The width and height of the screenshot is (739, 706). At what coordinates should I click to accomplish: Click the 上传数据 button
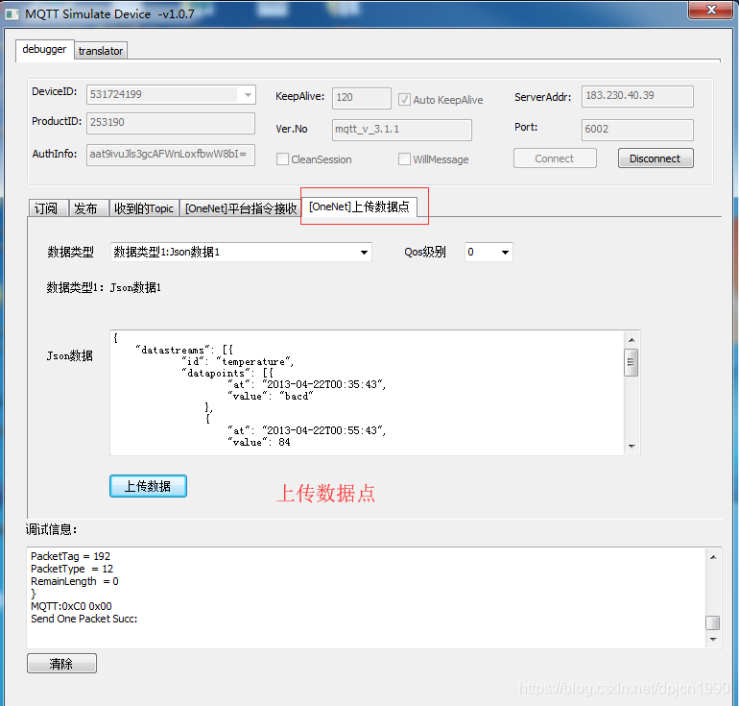(148, 486)
